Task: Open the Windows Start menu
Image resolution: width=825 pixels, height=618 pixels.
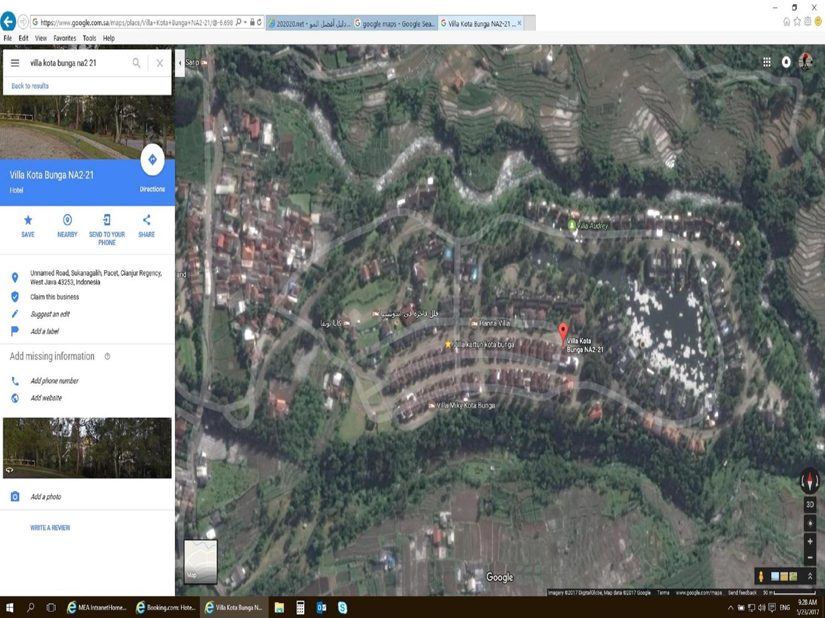Action: coord(10,608)
